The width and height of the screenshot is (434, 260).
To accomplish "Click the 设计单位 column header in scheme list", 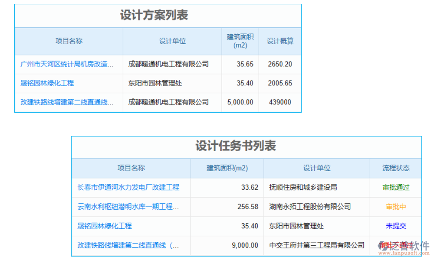I will click(171, 41).
